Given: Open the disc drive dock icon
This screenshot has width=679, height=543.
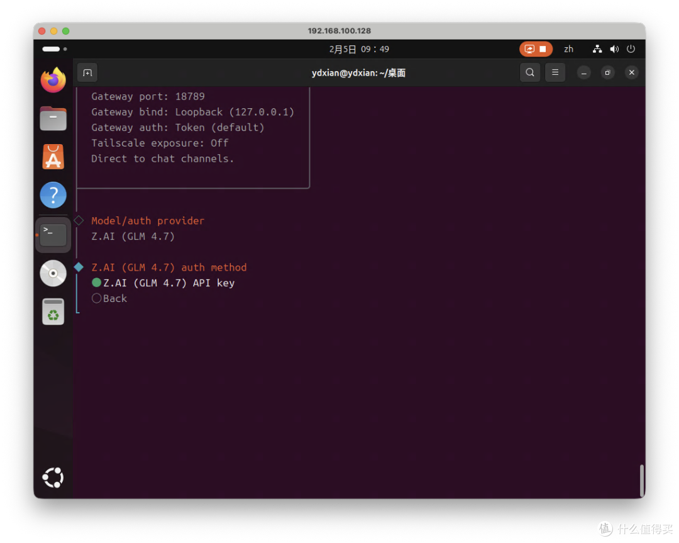Looking at the screenshot, I should tap(53, 273).
